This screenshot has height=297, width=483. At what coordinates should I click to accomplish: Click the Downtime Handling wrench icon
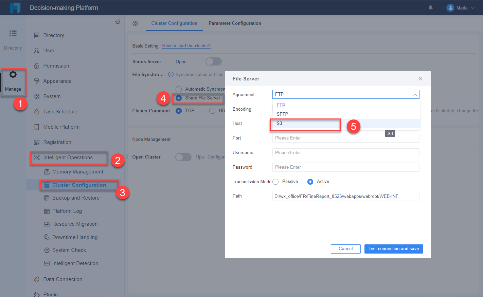47,237
